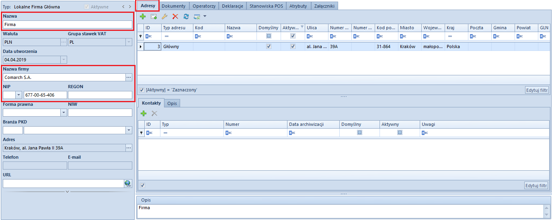The height and width of the screenshot is (220, 552).
Task: Click Kraj column equals filter operator
Action: click(x=449, y=36)
